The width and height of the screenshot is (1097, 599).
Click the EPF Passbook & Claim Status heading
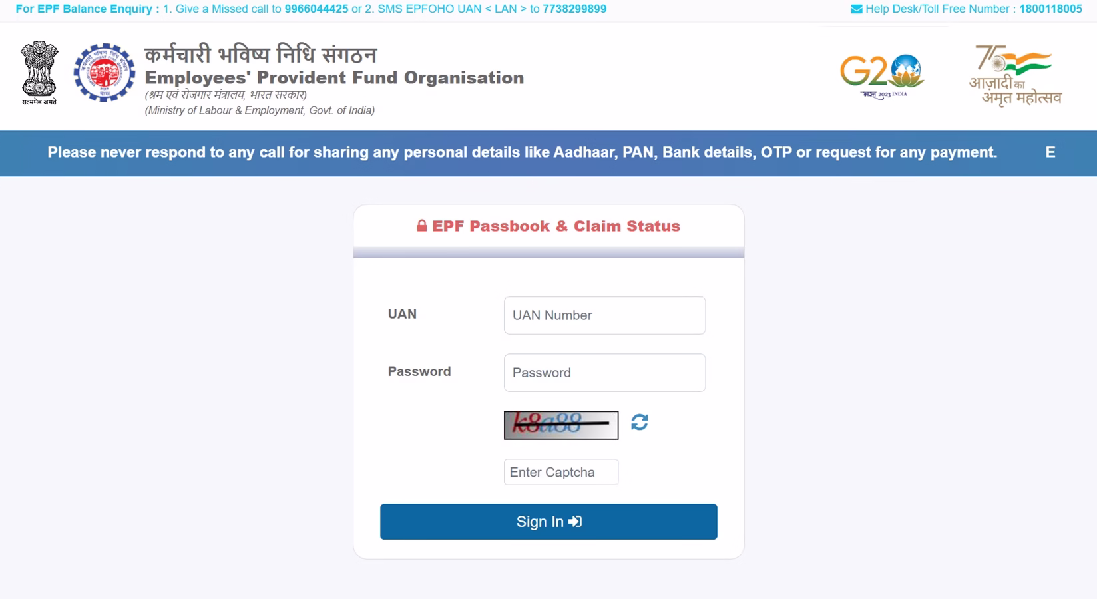[556, 226]
